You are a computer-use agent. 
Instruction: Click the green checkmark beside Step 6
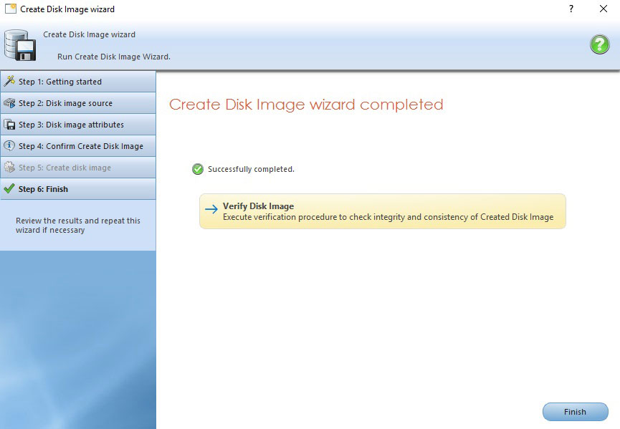10,188
